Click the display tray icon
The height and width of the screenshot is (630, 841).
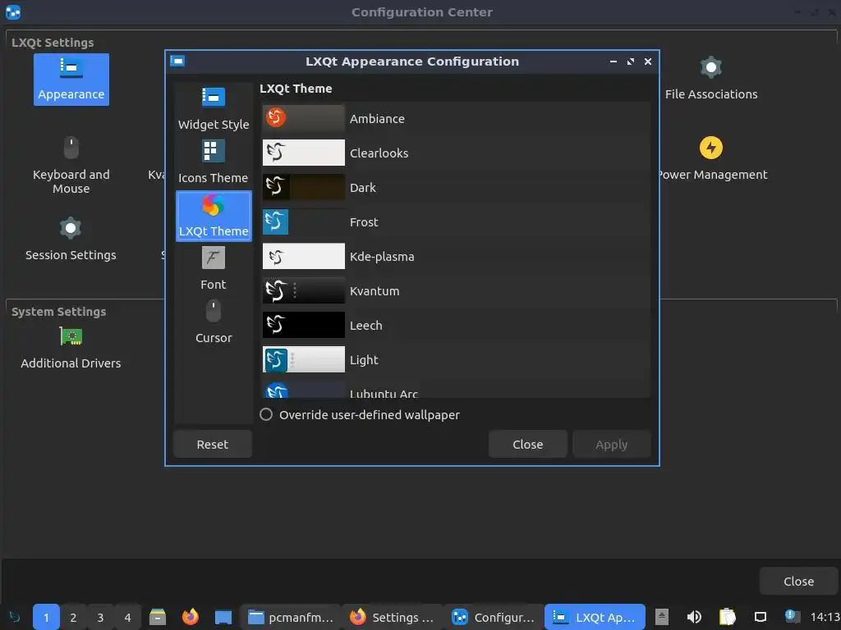(x=760, y=617)
